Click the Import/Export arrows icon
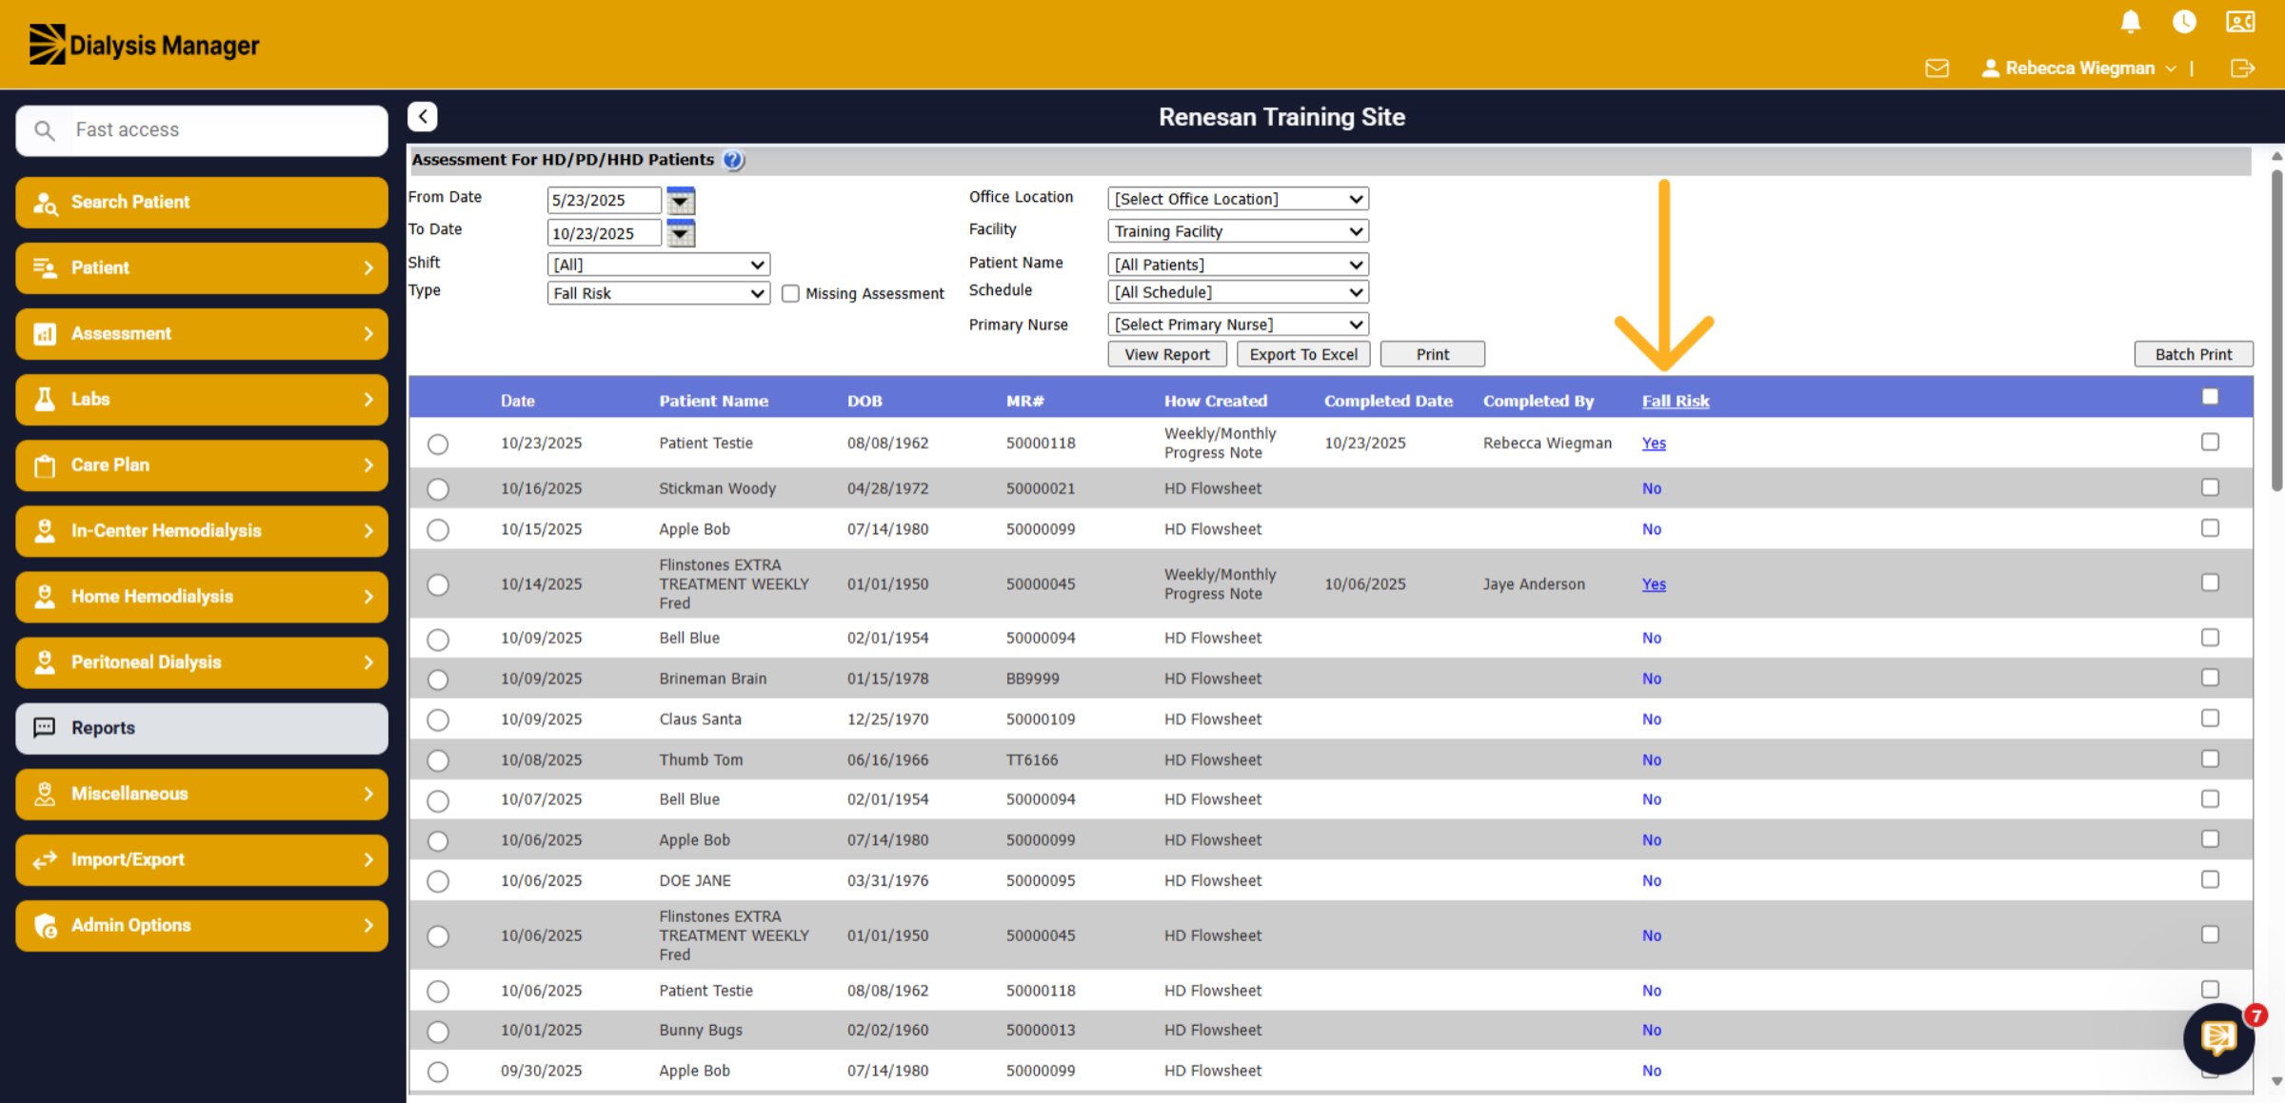Screen dimensions: 2285x1103 pyautogui.click(x=45, y=860)
